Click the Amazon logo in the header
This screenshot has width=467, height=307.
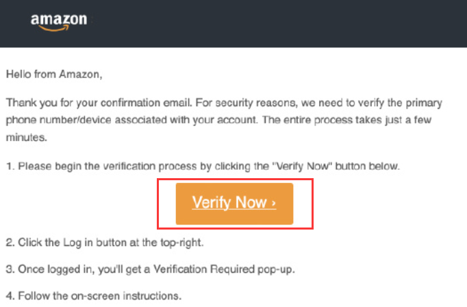click(x=59, y=20)
